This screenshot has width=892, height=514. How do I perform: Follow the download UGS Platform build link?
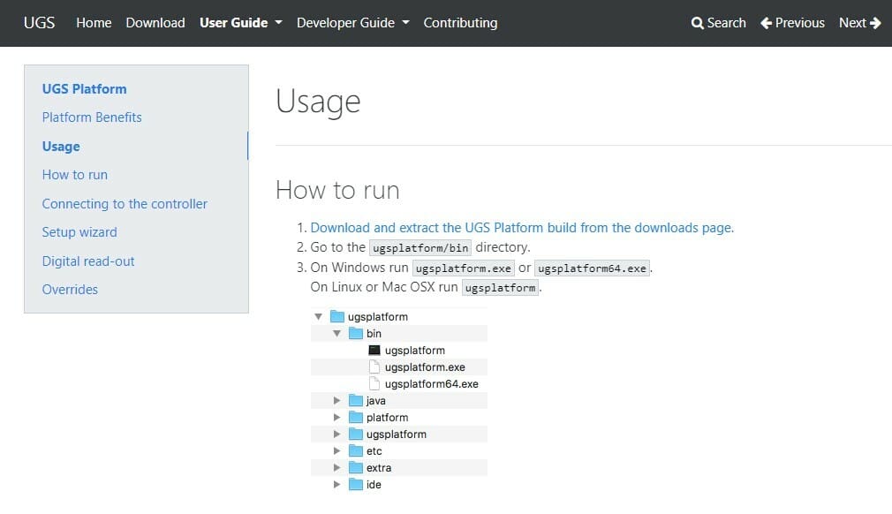[x=522, y=228]
